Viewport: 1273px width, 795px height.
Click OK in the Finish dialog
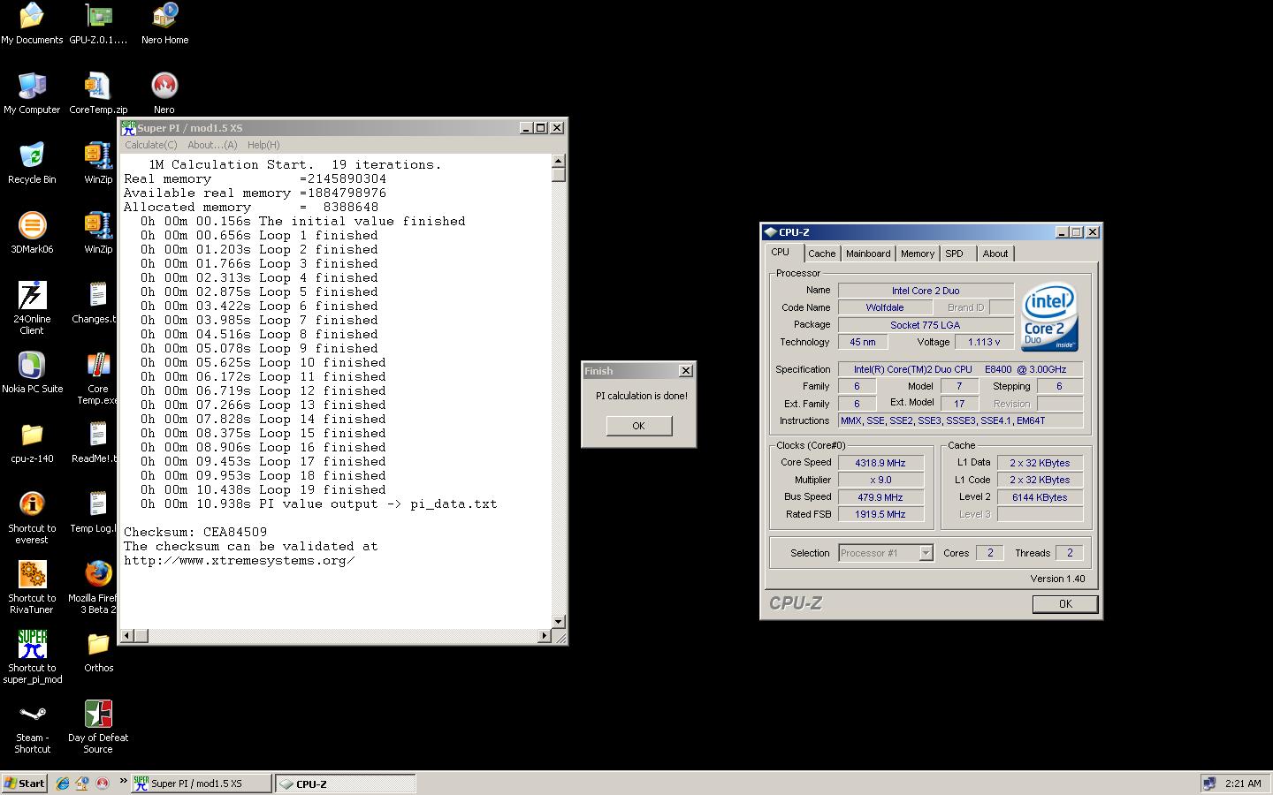[x=639, y=426]
